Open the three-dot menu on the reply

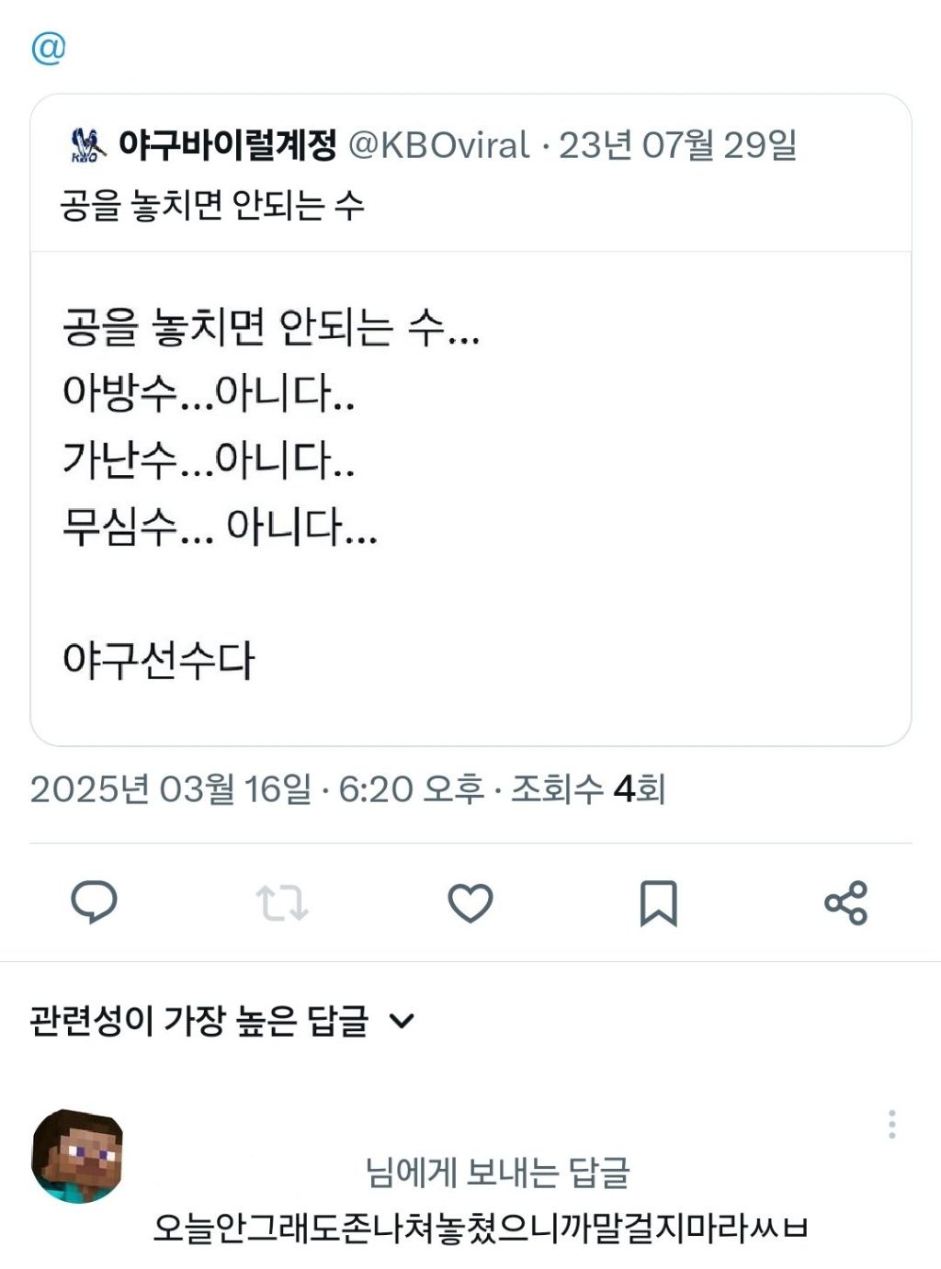891,1124
